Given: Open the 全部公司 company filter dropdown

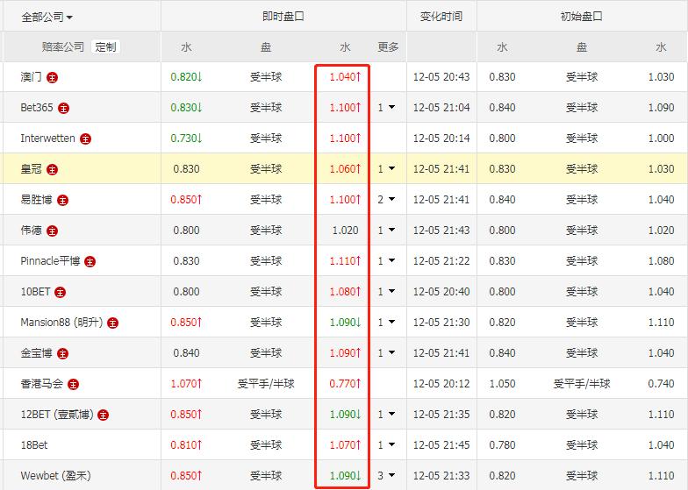Looking at the screenshot, I should (47, 18).
